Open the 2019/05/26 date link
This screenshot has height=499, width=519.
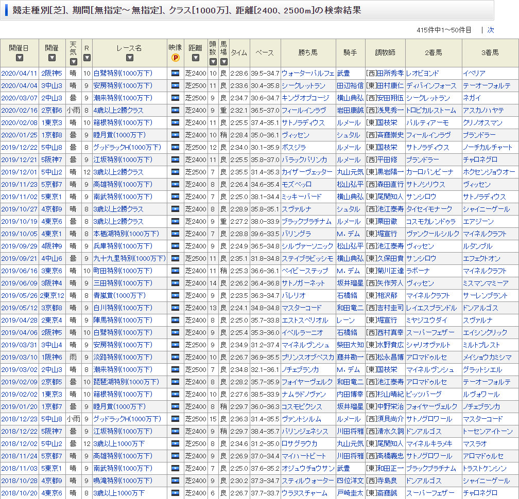point(19,295)
